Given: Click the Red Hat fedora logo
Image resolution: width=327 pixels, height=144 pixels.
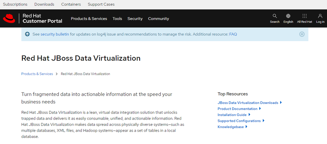Looking at the screenshot, I should (9, 18).
